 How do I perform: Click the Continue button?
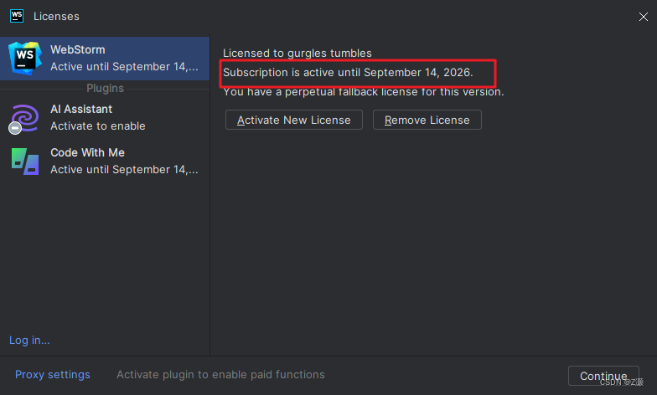[603, 376]
